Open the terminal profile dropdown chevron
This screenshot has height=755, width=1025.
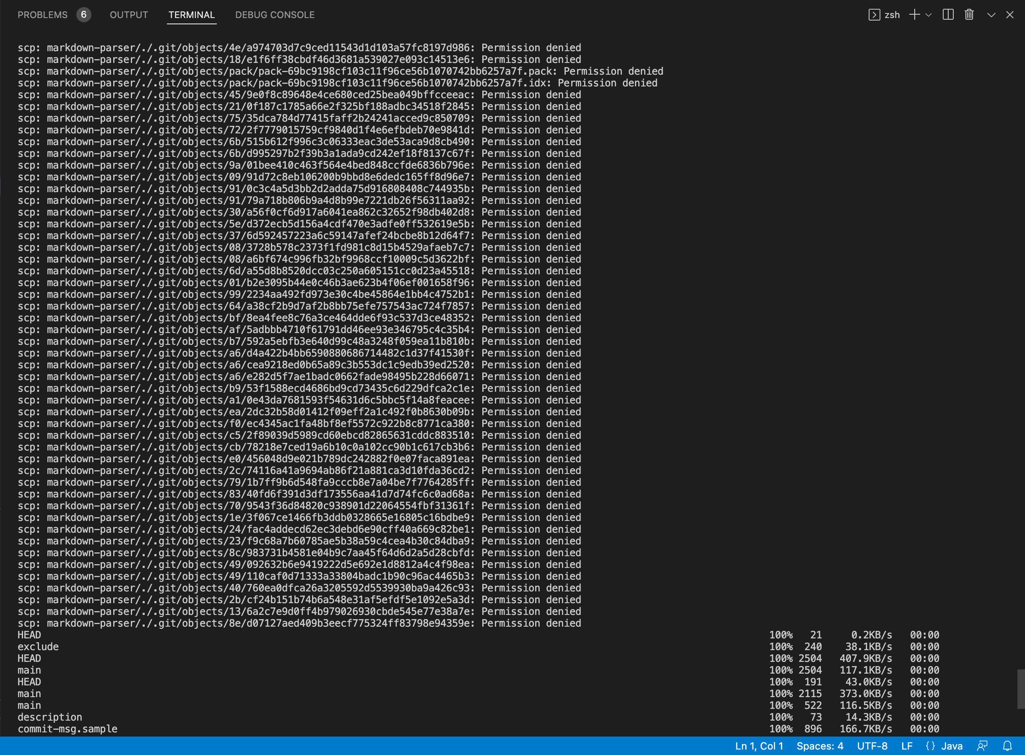coord(928,15)
